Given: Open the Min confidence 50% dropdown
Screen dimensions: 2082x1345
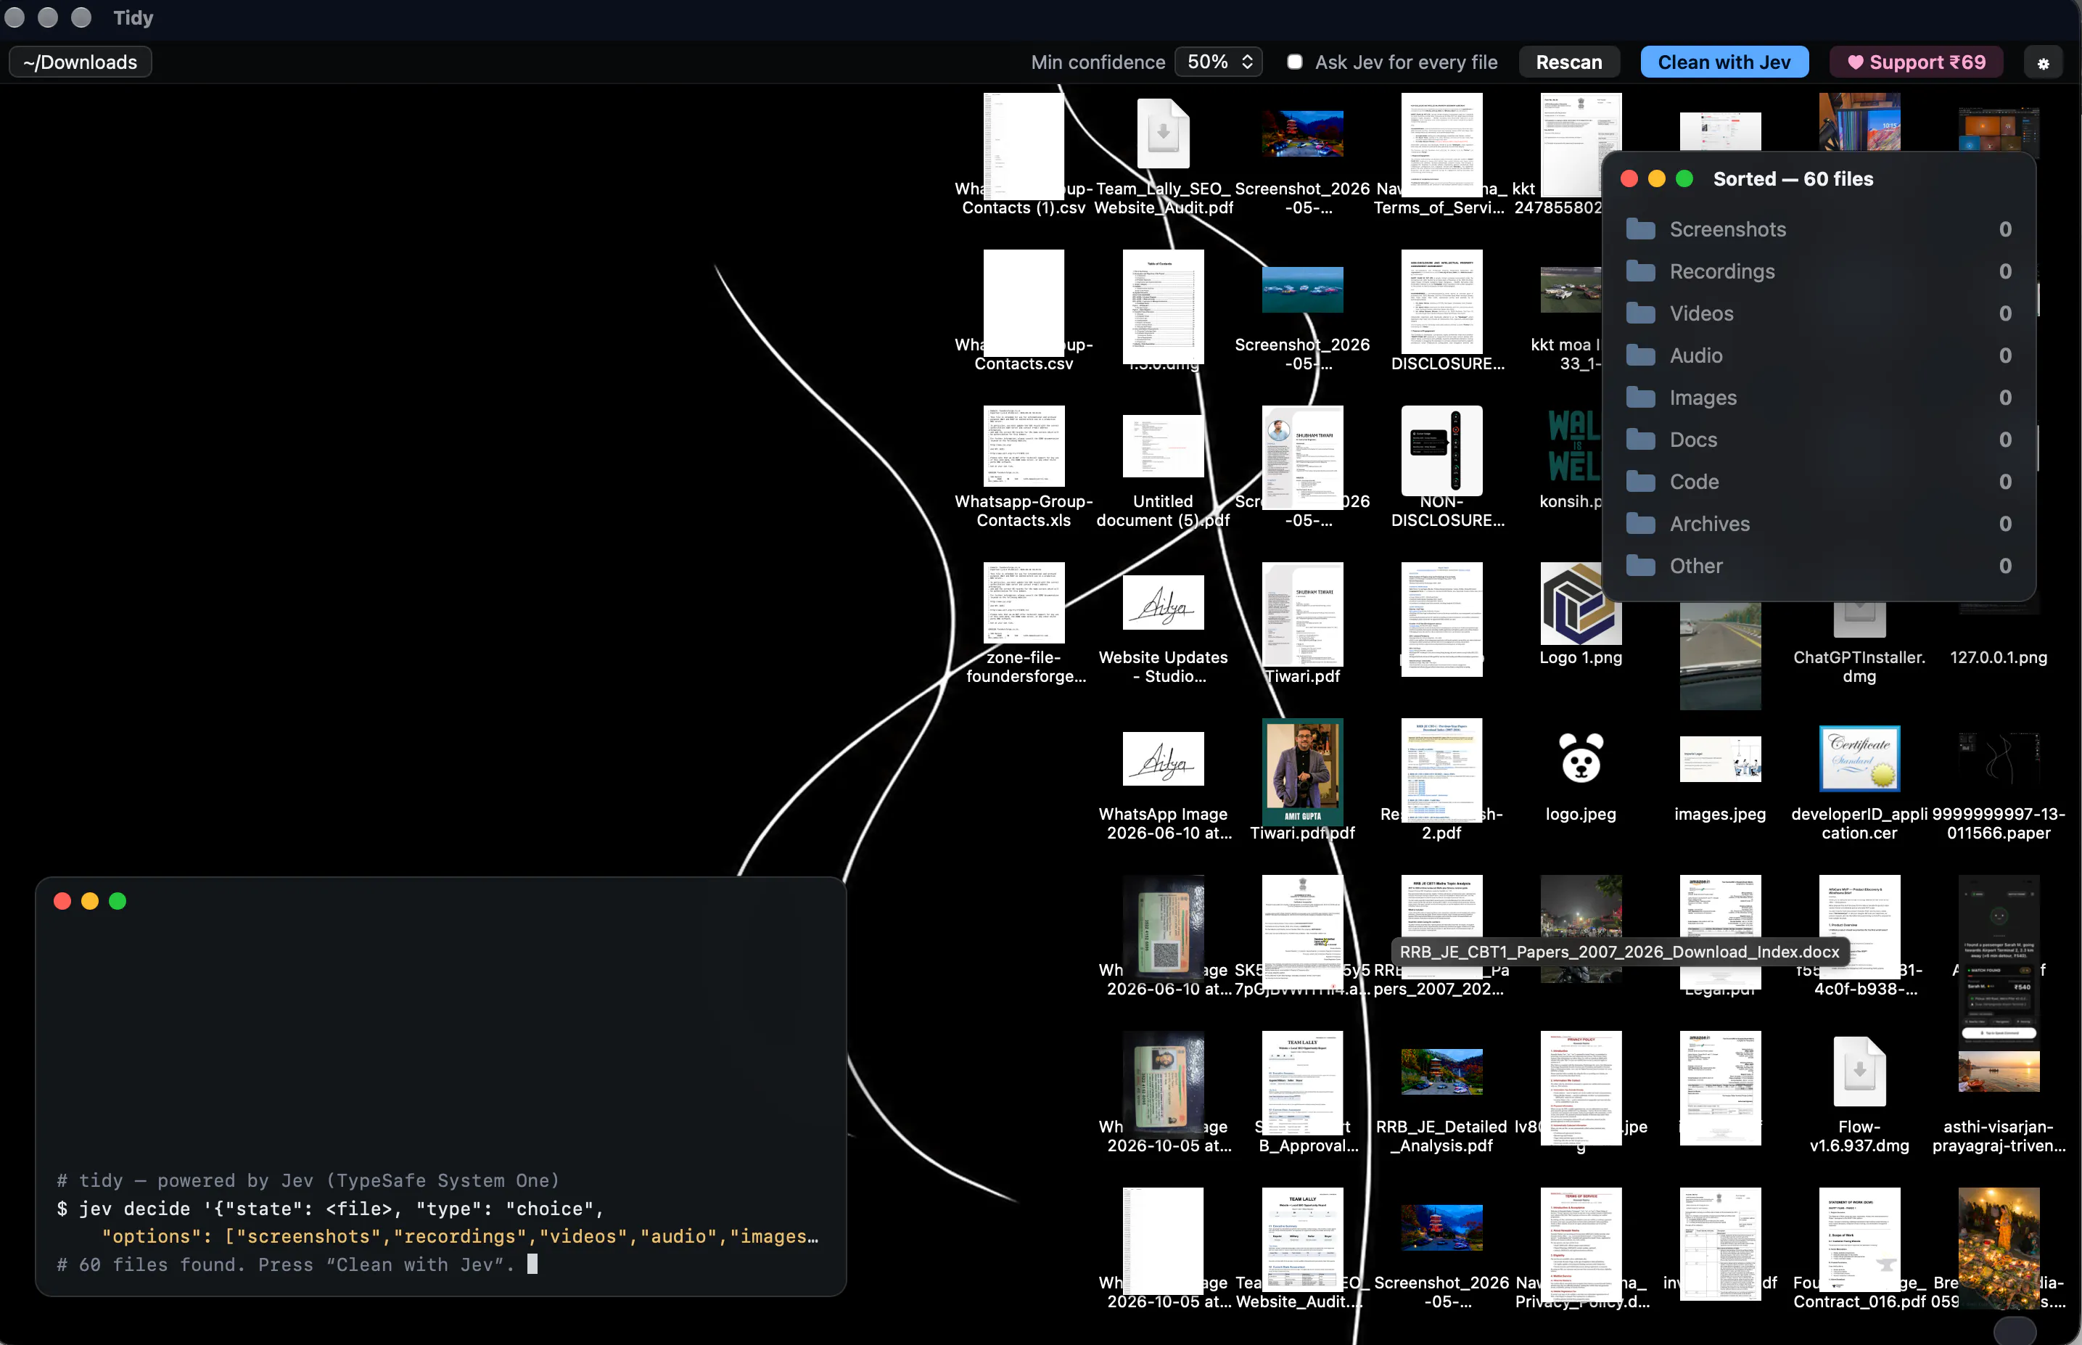Looking at the screenshot, I should point(1218,62).
